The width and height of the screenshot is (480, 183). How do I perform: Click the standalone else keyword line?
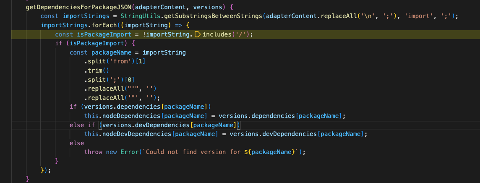[77, 143]
